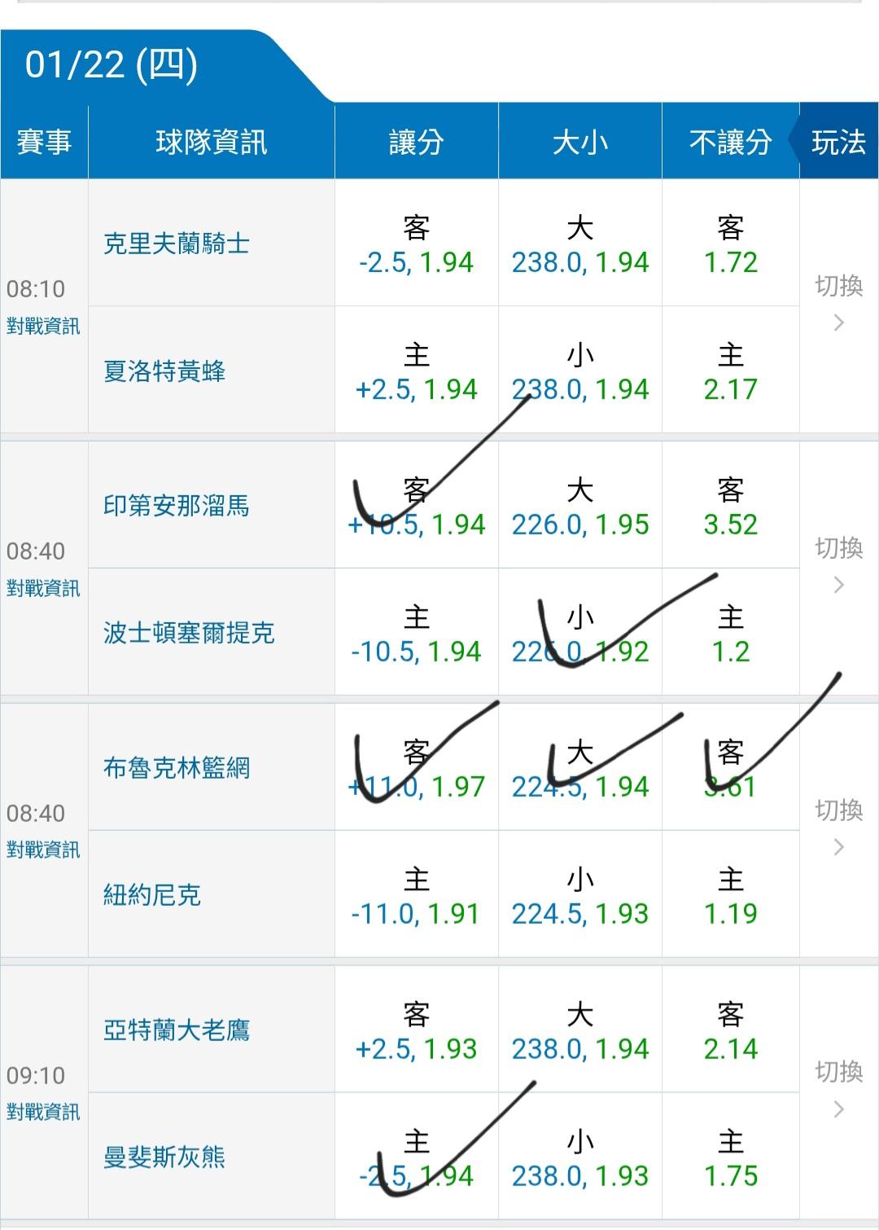Pick Hawks away spread +2.5 at 1.93
The height and width of the screenshot is (1230, 879).
[x=416, y=1030]
